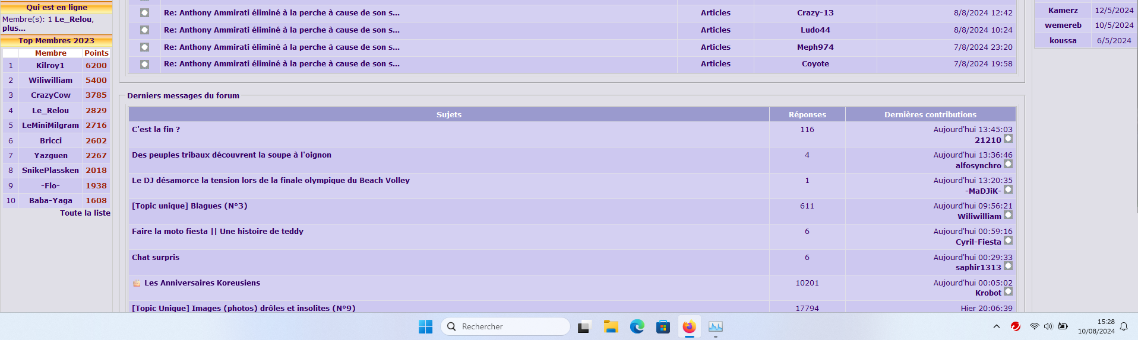Screen dimensions: 1138x340
Task: Open the Windows Start menu
Action: pos(425,326)
